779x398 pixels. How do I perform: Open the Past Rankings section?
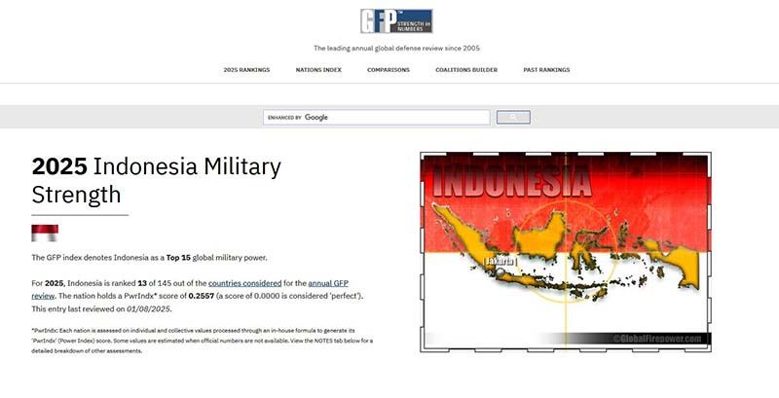546,70
